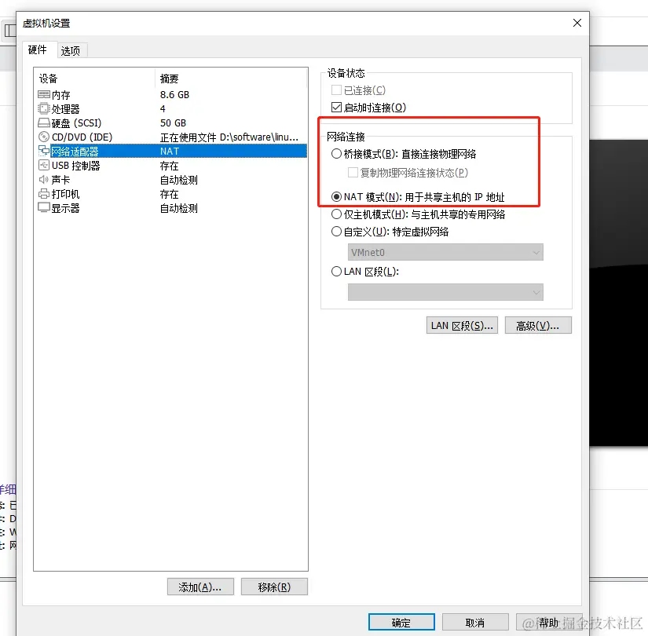This screenshot has width=648, height=636.
Task: Click the 添加(A)... button
Action: tap(200, 587)
